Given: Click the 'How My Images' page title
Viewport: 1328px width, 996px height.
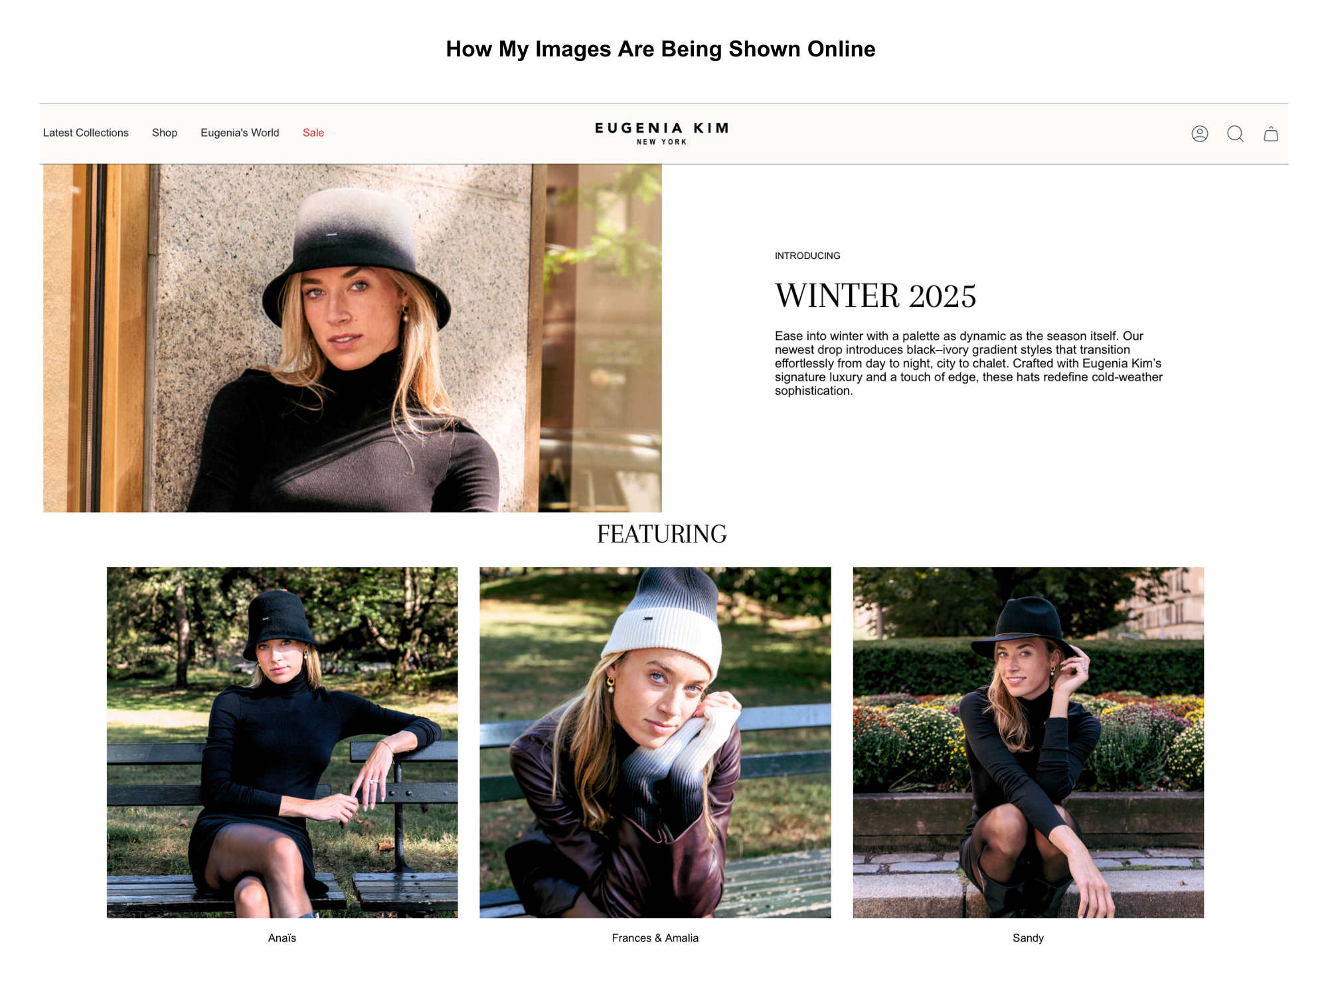Looking at the screenshot, I should [x=661, y=49].
